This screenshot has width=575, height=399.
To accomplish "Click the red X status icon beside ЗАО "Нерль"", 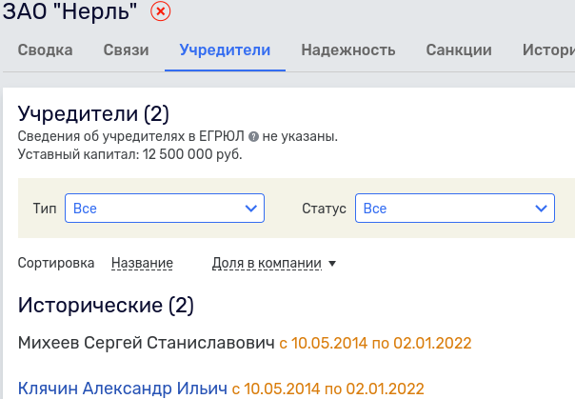I will (x=160, y=11).
